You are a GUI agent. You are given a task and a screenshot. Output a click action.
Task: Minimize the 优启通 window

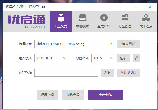(136, 7)
